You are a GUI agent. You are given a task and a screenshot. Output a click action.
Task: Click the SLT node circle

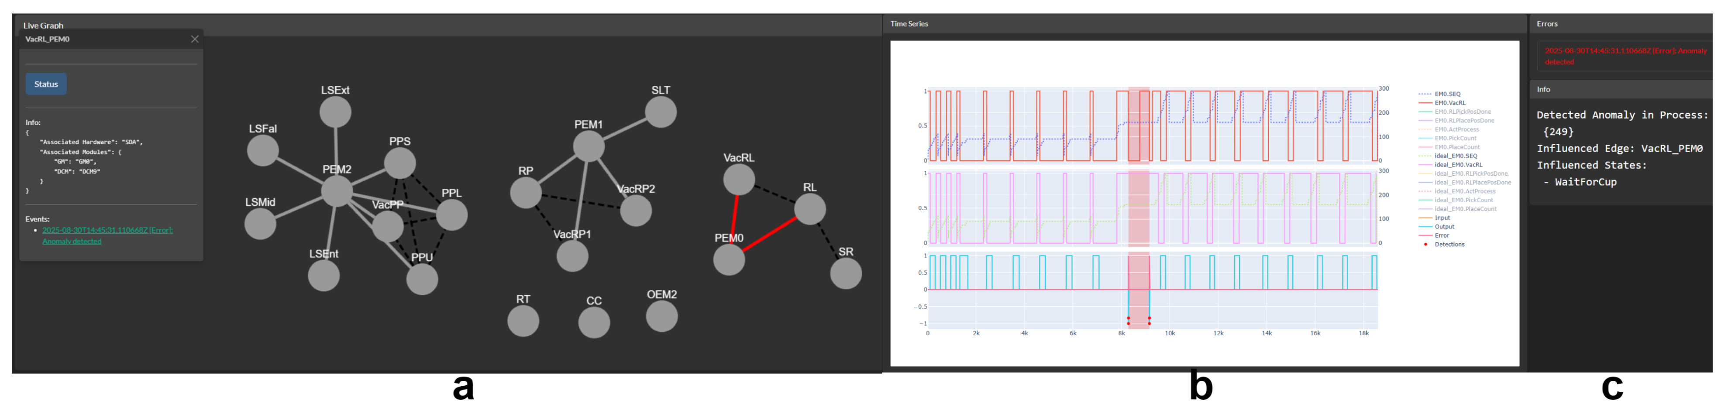point(661,112)
